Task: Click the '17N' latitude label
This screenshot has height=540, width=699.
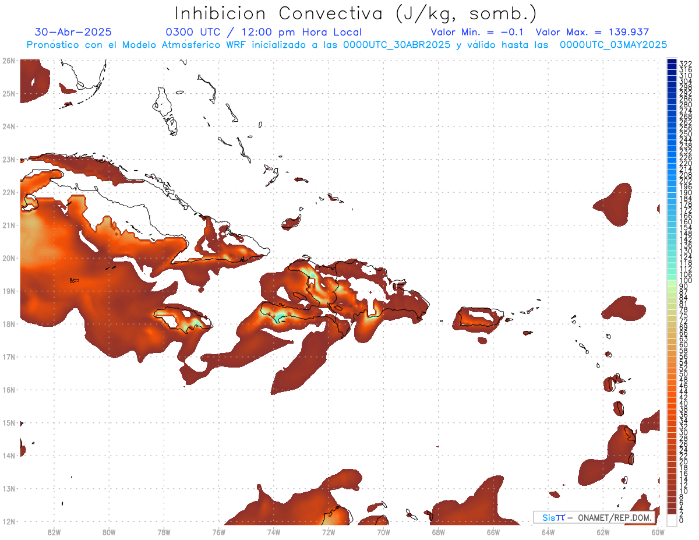Action: click(x=9, y=357)
